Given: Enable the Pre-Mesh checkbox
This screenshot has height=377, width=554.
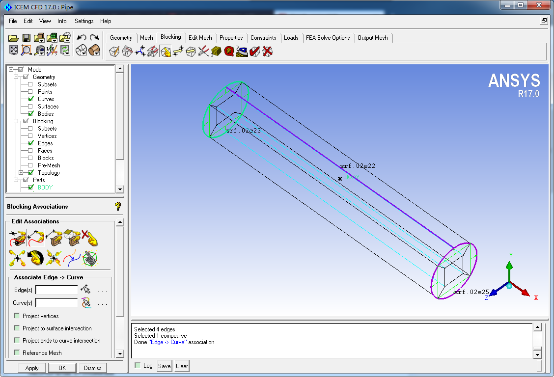Looking at the screenshot, I should pos(30,165).
